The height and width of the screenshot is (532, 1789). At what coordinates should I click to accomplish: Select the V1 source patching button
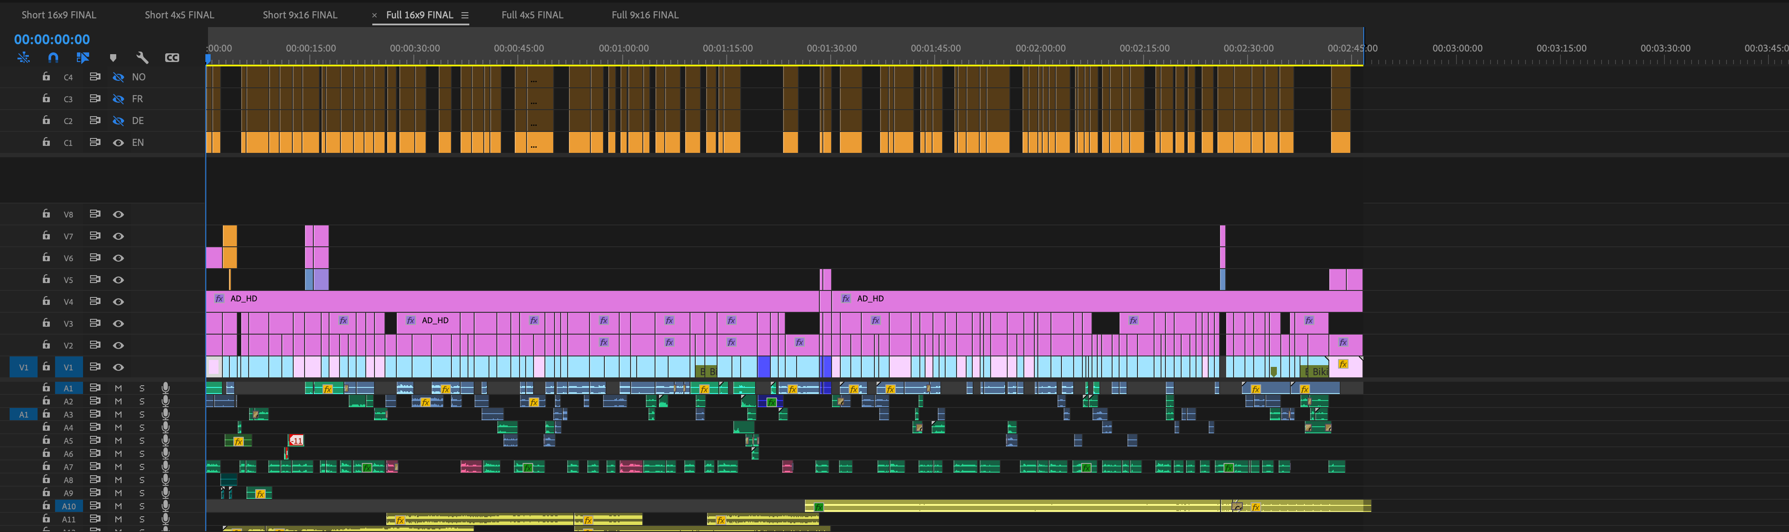[24, 367]
